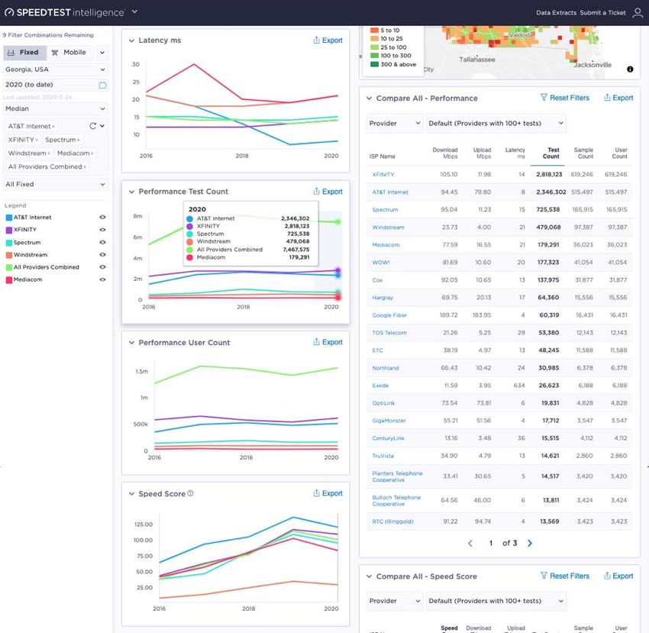Export the Performance Test Count chart
This screenshot has width=649, height=633.
click(x=328, y=191)
